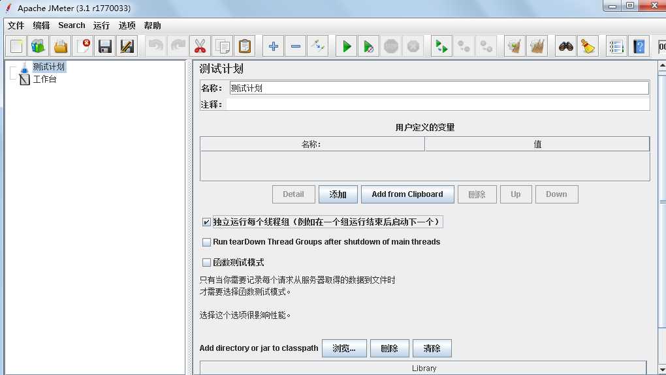Viewport: 666px width, 375px height.
Task: Click 清除 classpath button
Action: pos(432,348)
